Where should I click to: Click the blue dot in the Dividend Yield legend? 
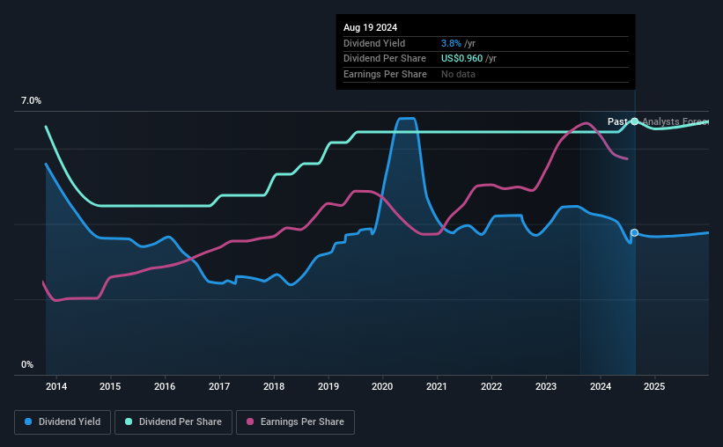[x=28, y=422]
